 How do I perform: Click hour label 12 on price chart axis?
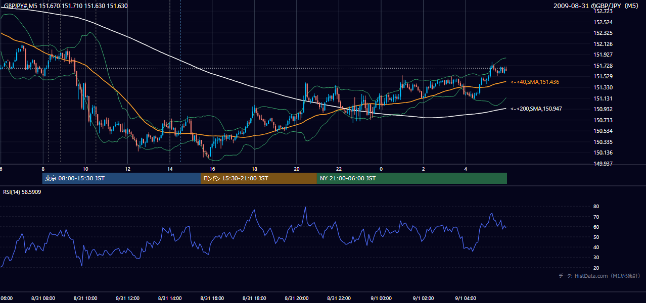127,169
